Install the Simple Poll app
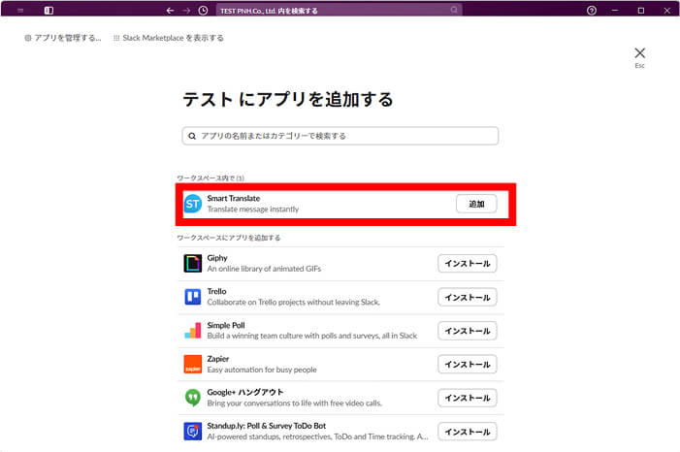This screenshot has height=452, width=680. [467, 331]
